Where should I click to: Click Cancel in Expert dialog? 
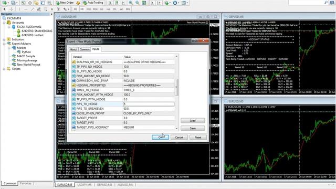pos(179,138)
